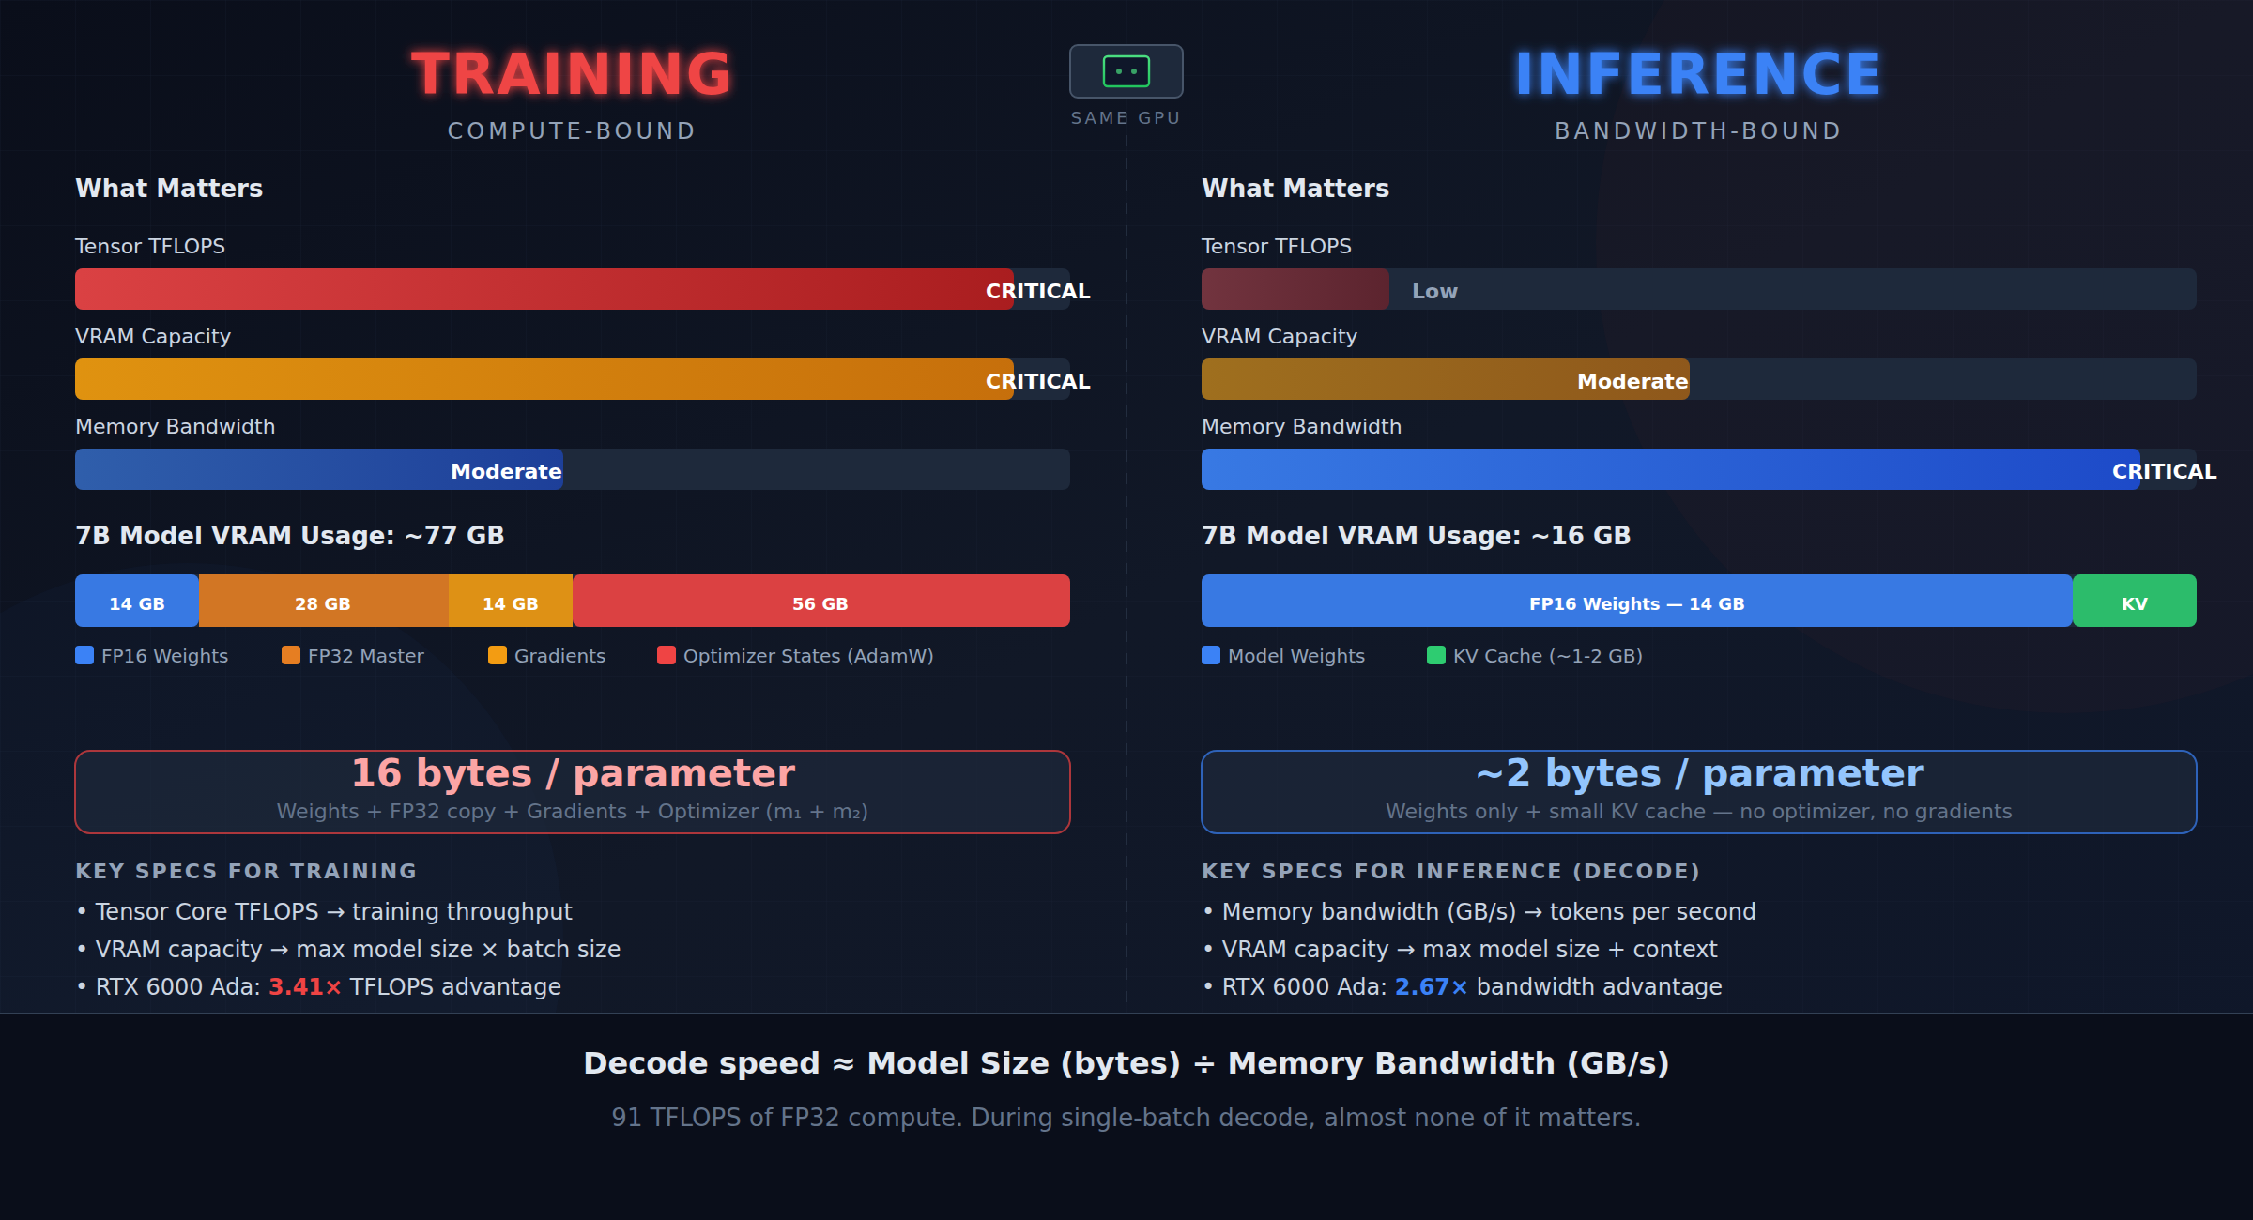Click the green GPU chip icon

click(1126, 71)
